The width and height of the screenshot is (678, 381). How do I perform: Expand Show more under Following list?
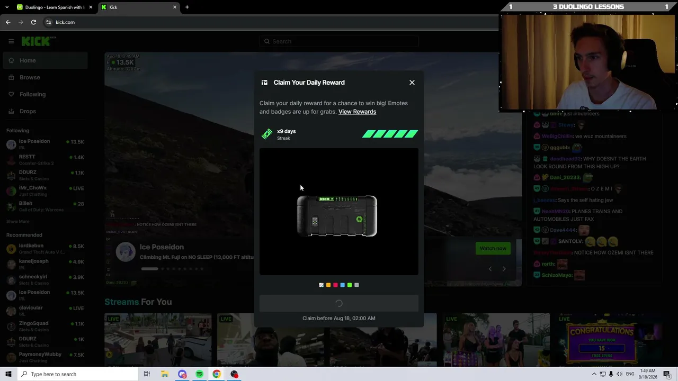coord(17,222)
